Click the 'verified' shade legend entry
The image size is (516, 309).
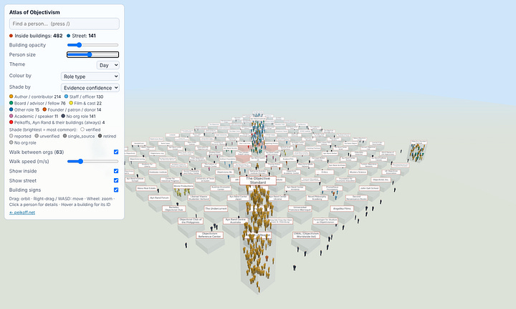pos(90,129)
